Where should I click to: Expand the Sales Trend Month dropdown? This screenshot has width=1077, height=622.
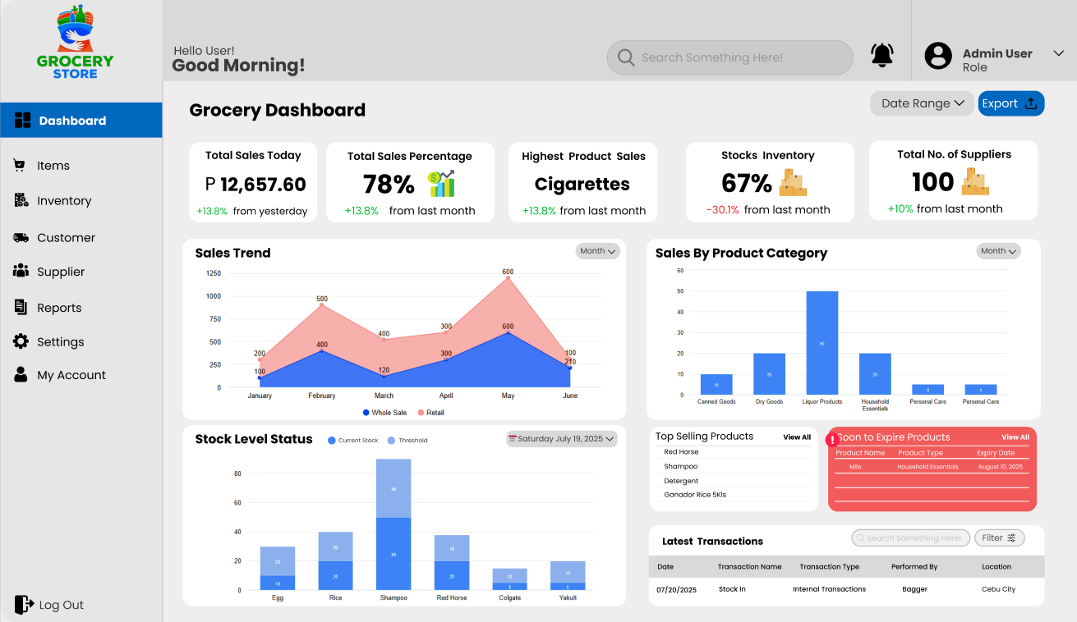pyautogui.click(x=597, y=251)
